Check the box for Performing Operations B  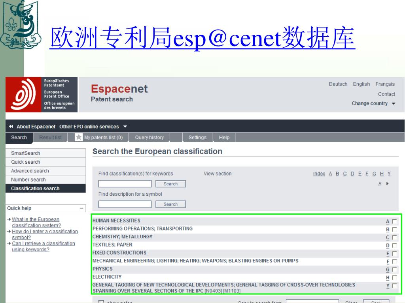click(x=395, y=229)
